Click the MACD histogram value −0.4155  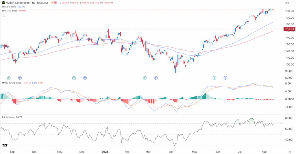click(x=27, y=83)
